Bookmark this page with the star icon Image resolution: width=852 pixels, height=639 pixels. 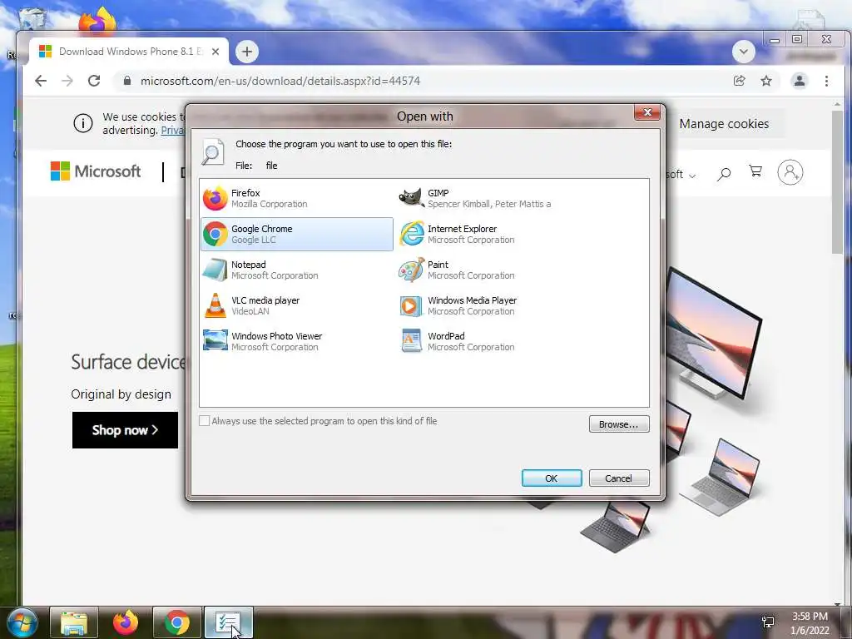point(766,81)
